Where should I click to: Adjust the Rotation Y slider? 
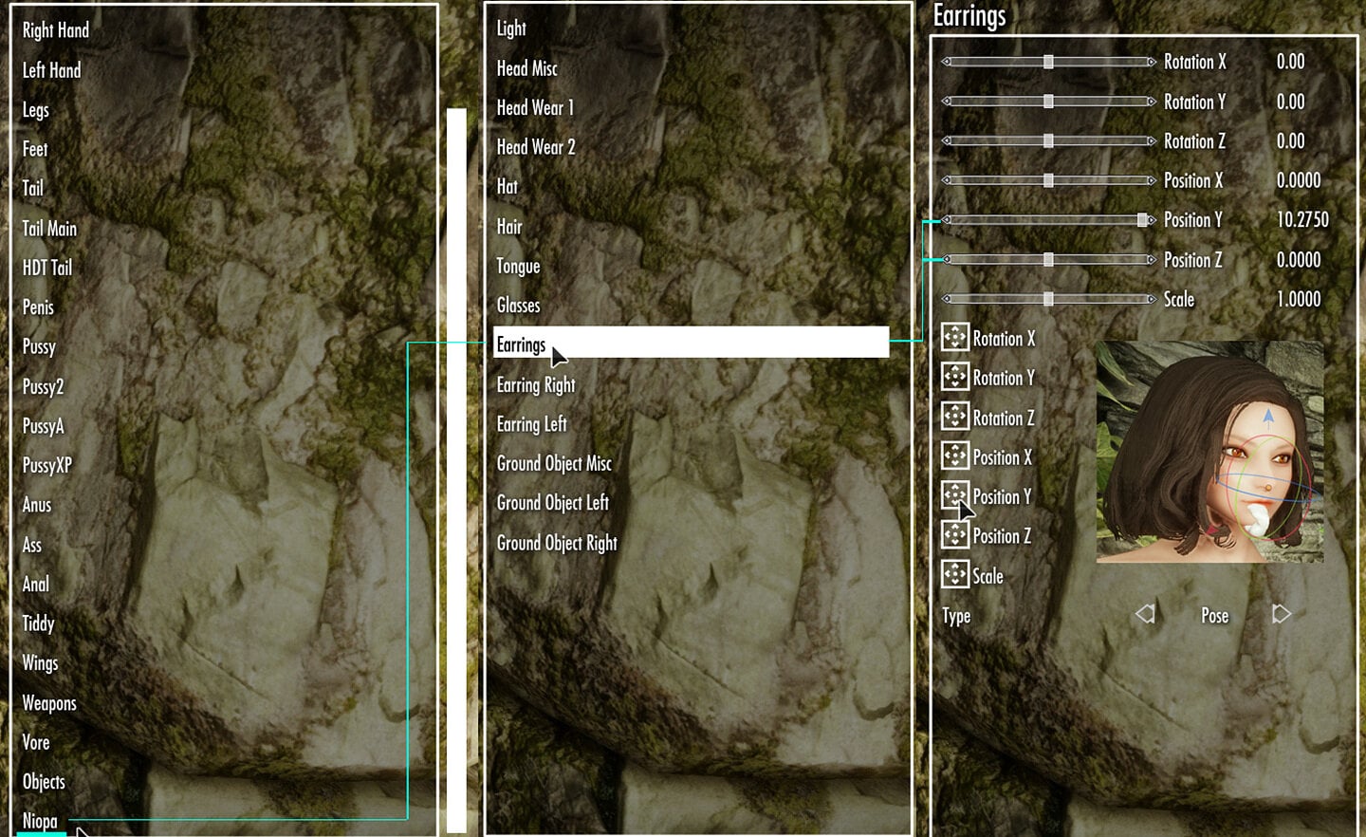coord(1048,102)
